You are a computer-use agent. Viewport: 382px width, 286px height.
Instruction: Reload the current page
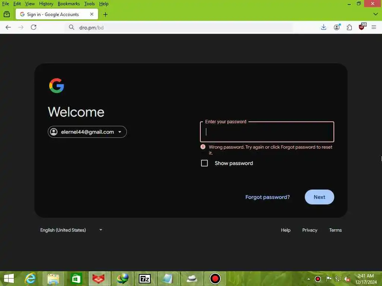click(34, 27)
